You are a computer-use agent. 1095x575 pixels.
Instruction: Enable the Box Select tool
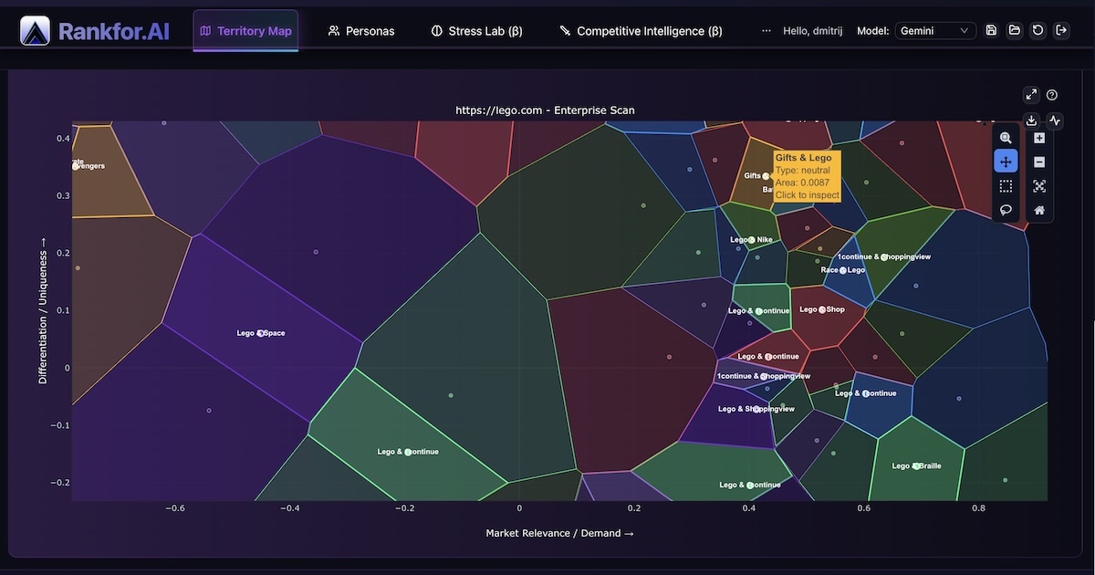(1006, 186)
